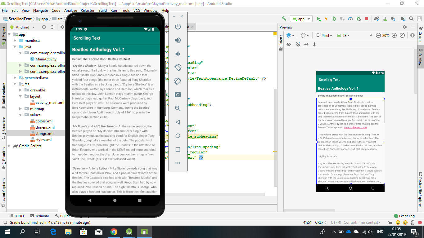Image resolution: width=424 pixels, height=238 pixels.
Task: Rotate the emulator left with the rotate icon
Action: [x=178, y=67]
